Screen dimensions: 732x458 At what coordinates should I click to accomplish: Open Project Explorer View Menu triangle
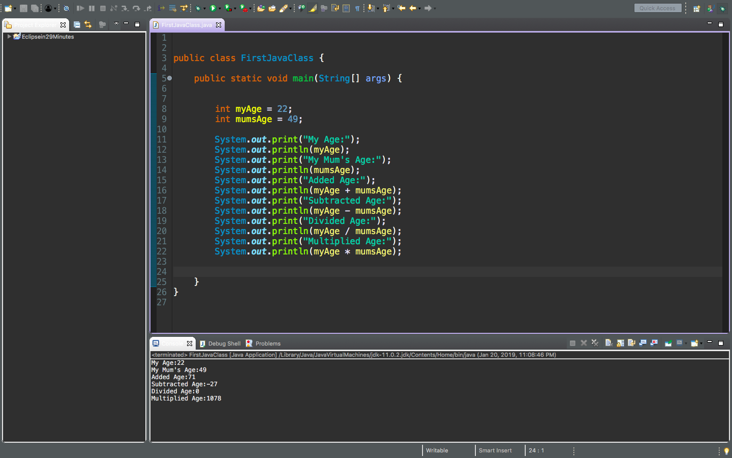pos(116,24)
